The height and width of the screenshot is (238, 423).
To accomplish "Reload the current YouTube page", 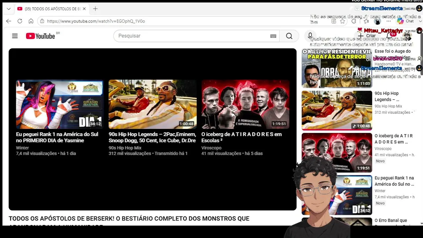I will point(20,21).
